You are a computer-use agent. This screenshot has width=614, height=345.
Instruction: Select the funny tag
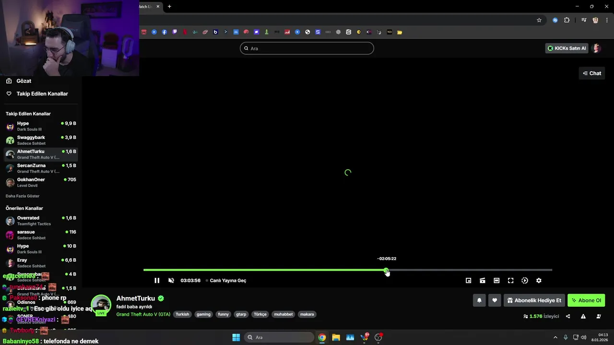[x=223, y=314]
